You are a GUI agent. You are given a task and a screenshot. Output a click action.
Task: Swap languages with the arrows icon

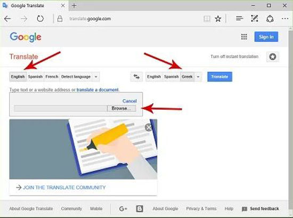pyautogui.click(x=136, y=77)
